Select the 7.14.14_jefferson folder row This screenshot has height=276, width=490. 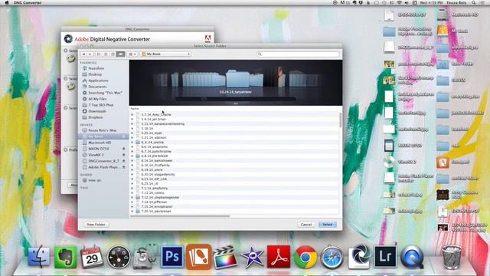[234, 202]
